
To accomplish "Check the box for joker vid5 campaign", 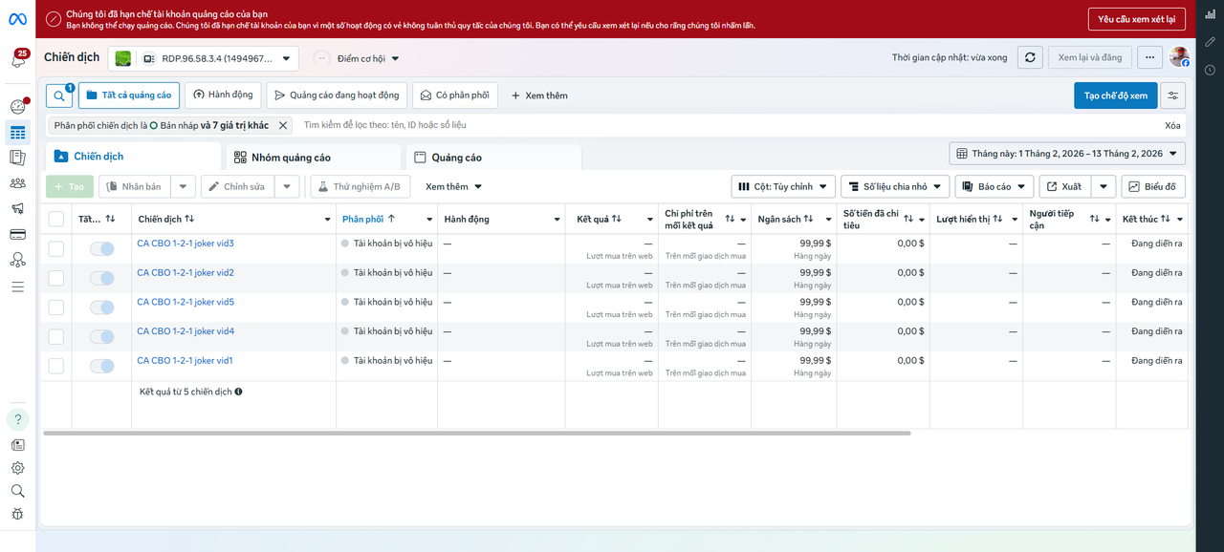I will point(56,308).
